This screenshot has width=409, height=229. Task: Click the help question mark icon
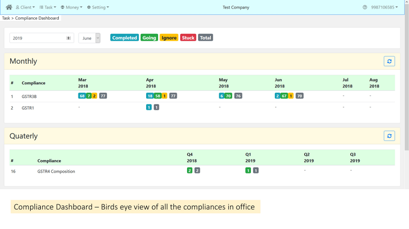point(365,7)
